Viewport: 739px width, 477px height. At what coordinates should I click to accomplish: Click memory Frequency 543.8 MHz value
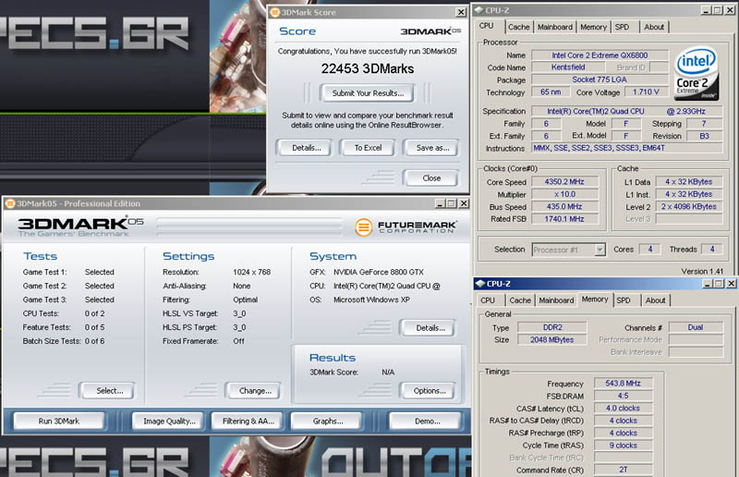click(623, 383)
